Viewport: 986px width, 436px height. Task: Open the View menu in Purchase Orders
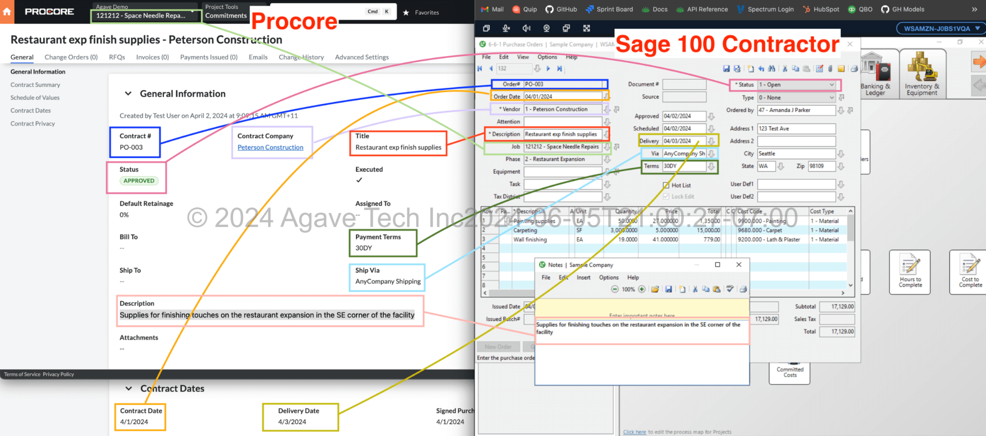click(523, 57)
